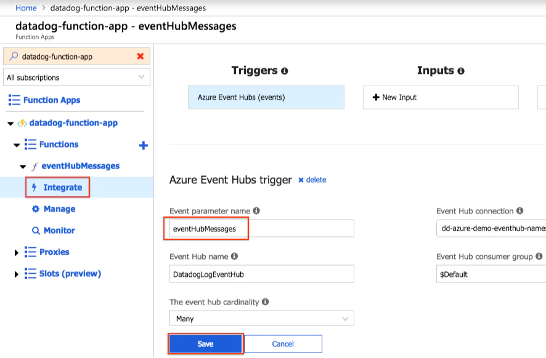Select Proxies in the sidebar
This screenshot has height=358, width=546.
pyautogui.click(x=54, y=252)
